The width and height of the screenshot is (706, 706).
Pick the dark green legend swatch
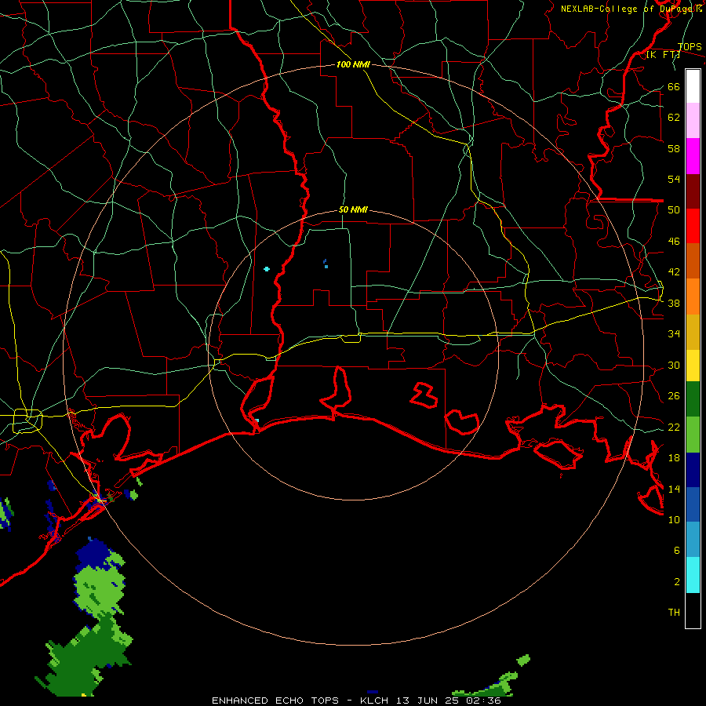[x=693, y=399]
